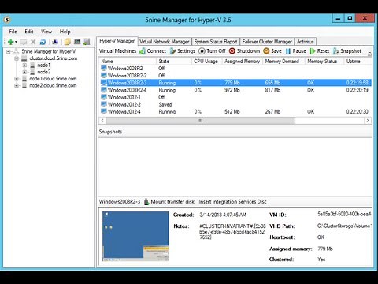The image size is (378, 284).
Task: Click the gray X remove icon in toolbar
Action: [x=33, y=42]
